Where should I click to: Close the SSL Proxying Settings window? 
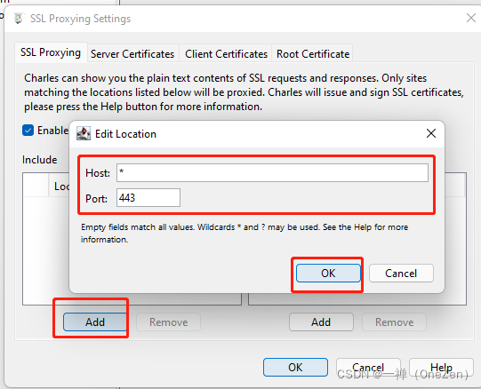coord(471,18)
